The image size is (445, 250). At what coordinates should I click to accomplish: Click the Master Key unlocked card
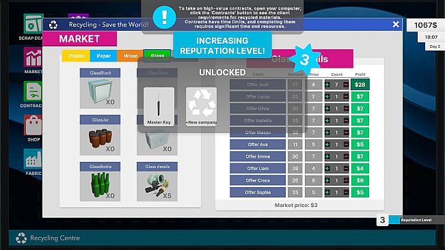[x=159, y=107]
